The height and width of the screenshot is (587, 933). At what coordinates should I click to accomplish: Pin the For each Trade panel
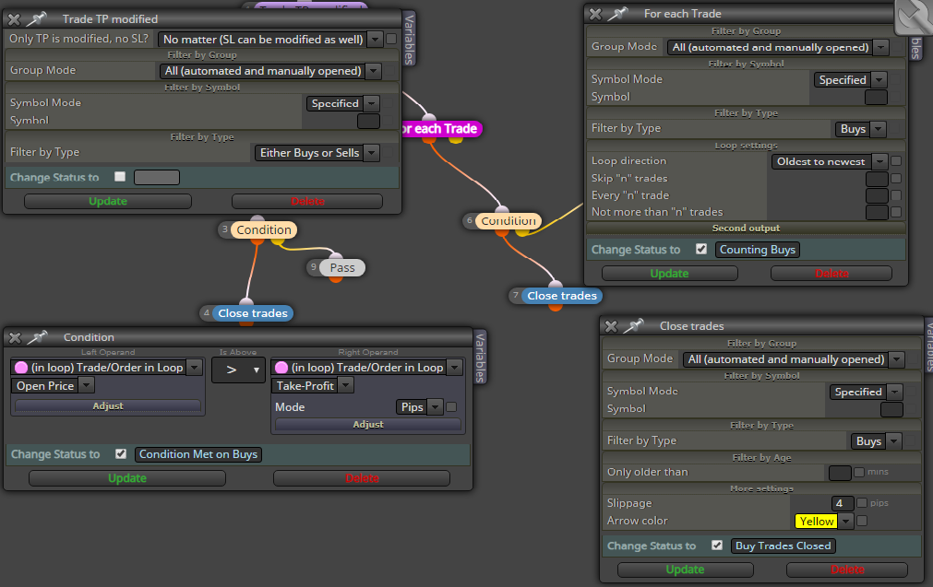(x=618, y=14)
